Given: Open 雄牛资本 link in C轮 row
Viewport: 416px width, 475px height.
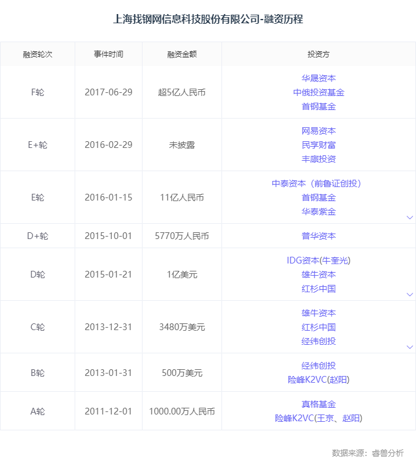Looking at the screenshot, I should coord(318,313).
